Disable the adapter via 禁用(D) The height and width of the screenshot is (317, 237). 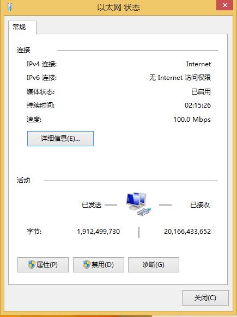click(x=99, y=265)
